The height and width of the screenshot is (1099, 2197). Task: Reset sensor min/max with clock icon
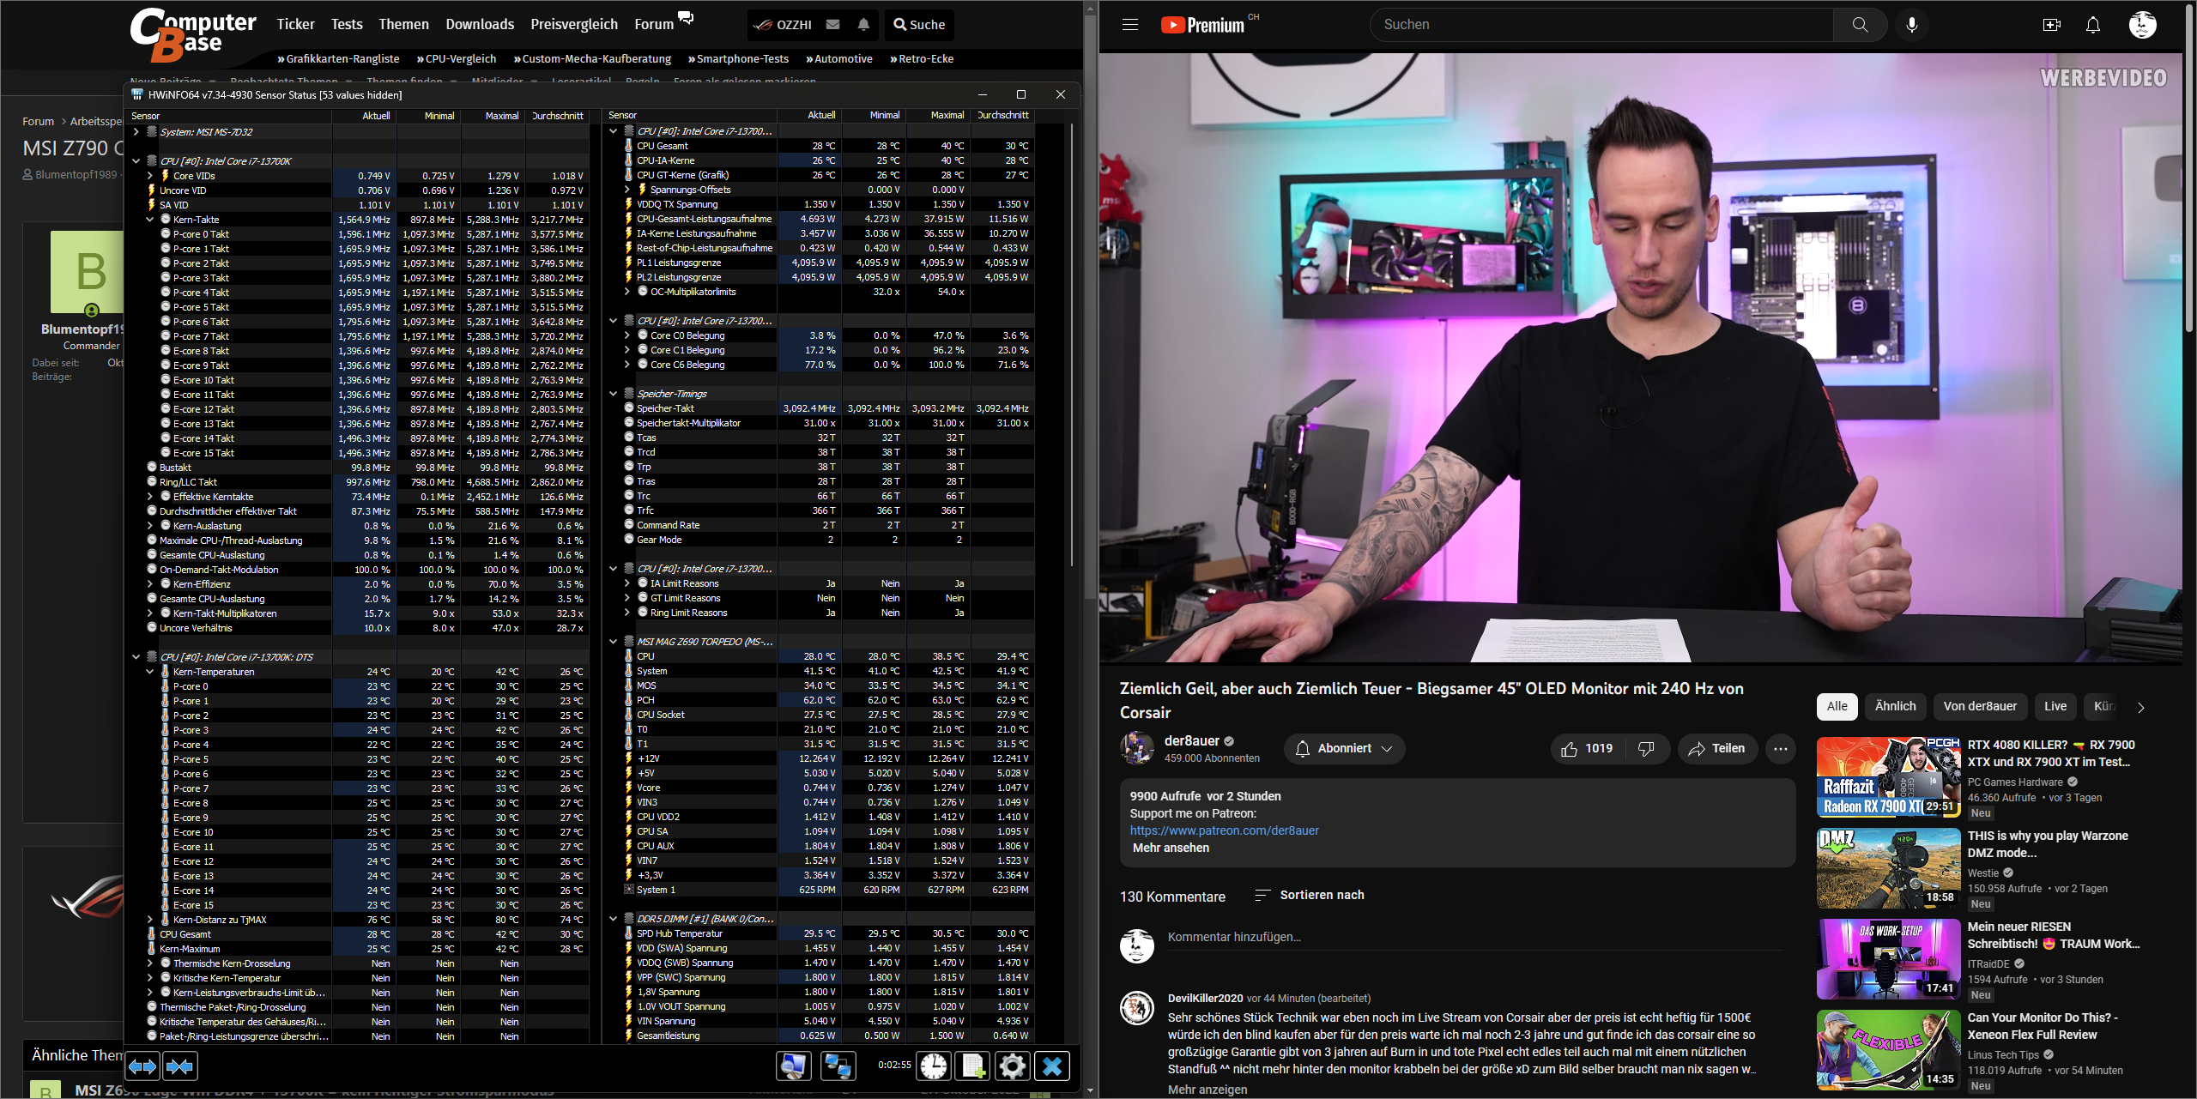(x=934, y=1066)
